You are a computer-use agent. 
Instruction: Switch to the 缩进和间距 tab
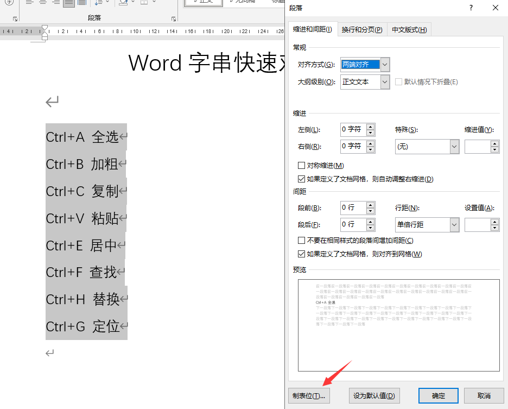click(x=313, y=29)
